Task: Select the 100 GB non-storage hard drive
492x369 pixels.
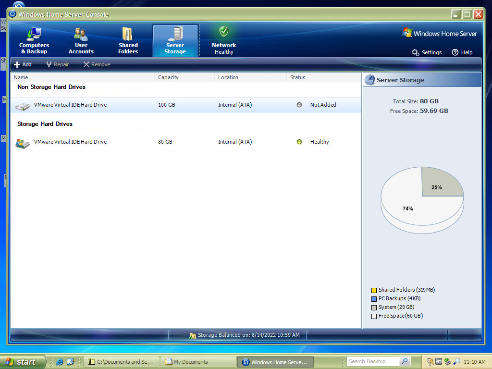Action: [x=70, y=105]
